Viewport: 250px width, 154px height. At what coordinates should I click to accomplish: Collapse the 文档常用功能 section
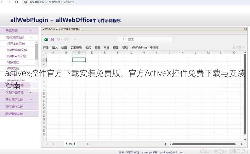point(31,37)
